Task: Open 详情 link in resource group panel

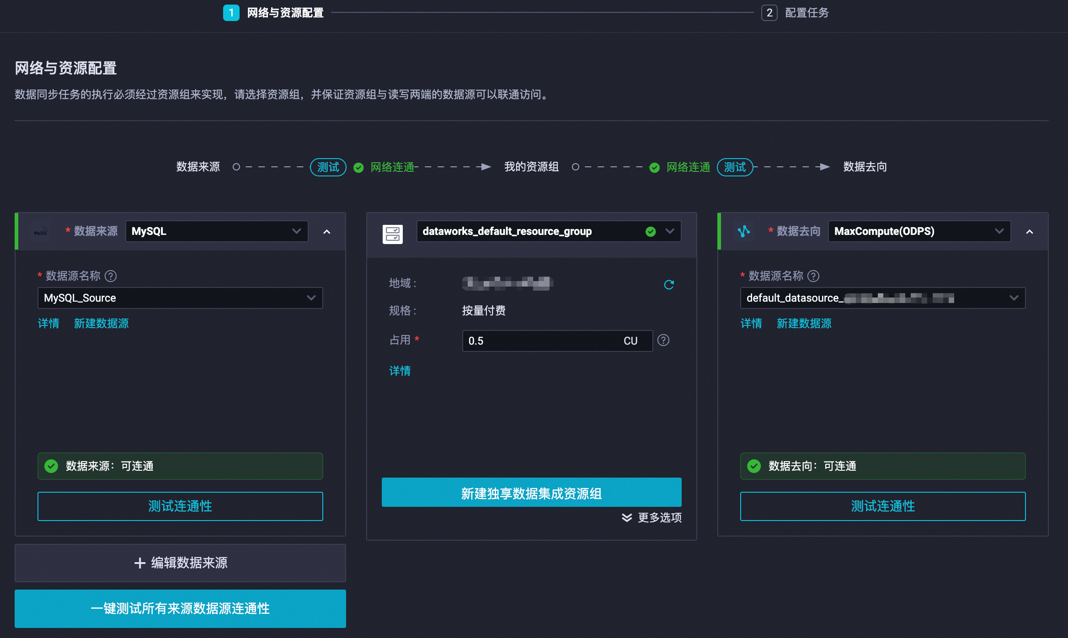Action: tap(400, 371)
